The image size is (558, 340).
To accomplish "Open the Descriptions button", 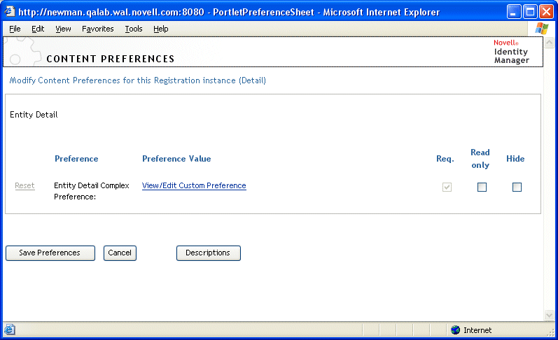I will [208, 253].
